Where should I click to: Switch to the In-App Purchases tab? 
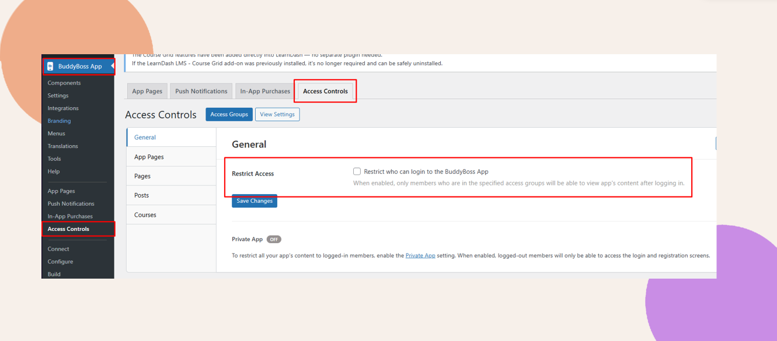click(265, 91)
